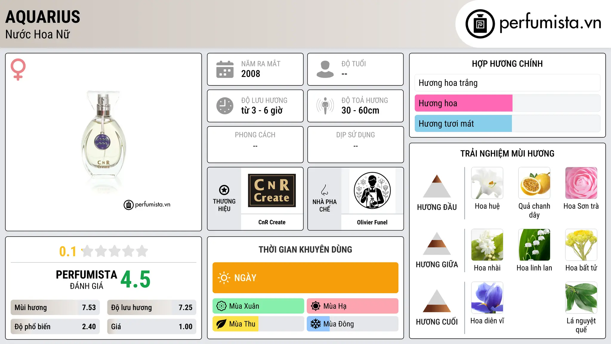Click the Mùi hương score 7.53 row
Screen dimensions: 611x344
point(55,308)
